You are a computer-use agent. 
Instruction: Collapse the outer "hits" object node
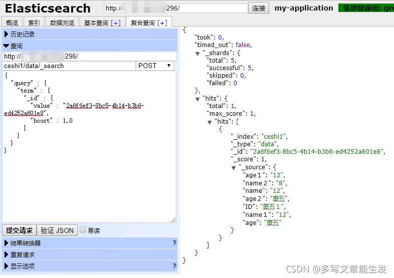198,99
